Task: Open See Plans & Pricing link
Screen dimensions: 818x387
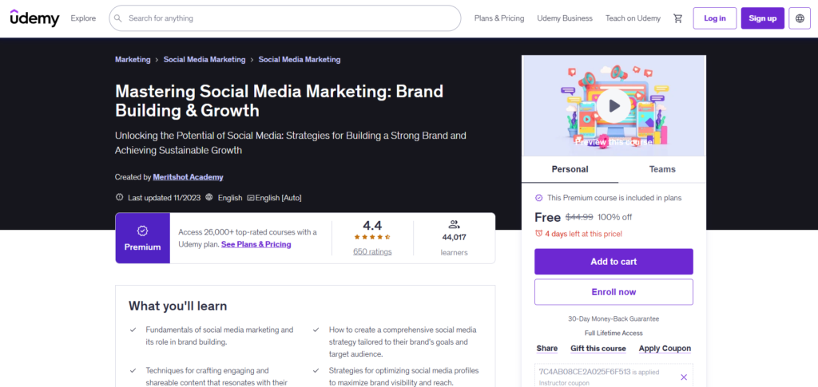Action: coord(256,244)
